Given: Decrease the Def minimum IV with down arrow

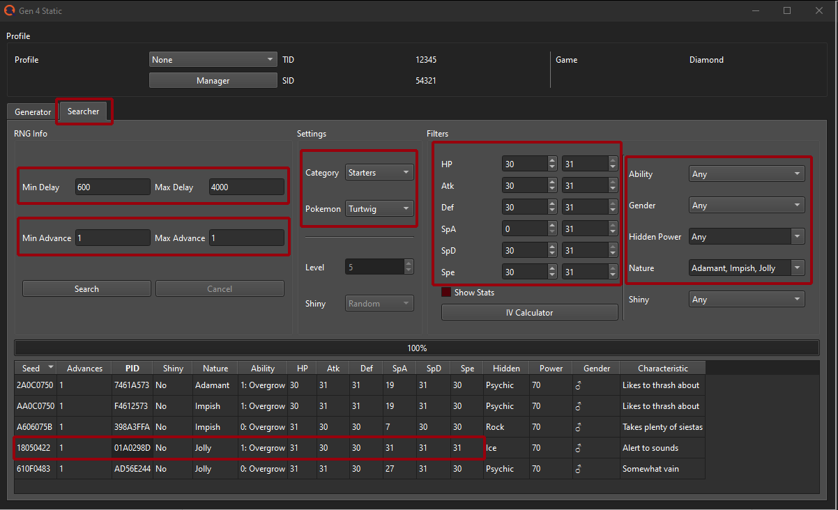Looking at the screenshot, I should click(x=553, y=211).
